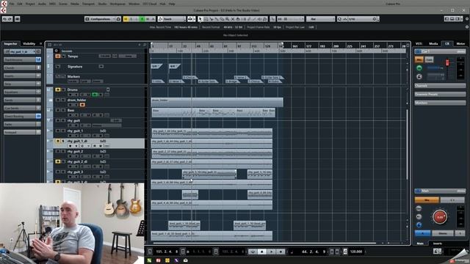The height and width of the screenshot is (264, 470).
Task: Expand the rhy_guit_2 track lanes
Action: (x=48, y=152)
